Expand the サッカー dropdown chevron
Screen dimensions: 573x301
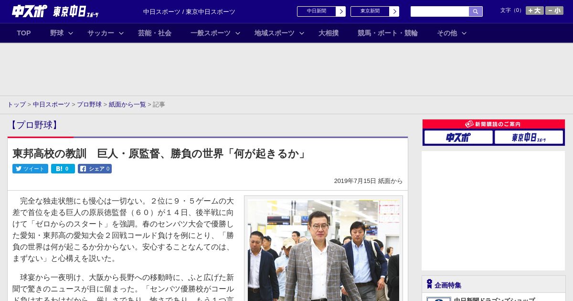click(x=121, y=33)
